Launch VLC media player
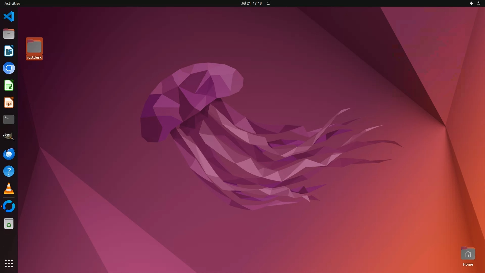Viewport: 485px width, 273px height. coord(9,188)
